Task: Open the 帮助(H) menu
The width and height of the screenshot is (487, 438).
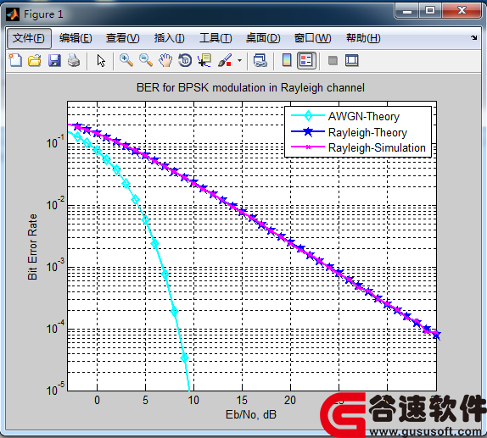Action: [363, 38]
